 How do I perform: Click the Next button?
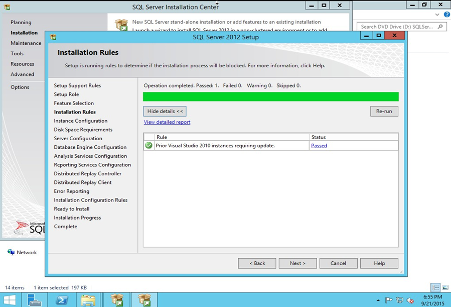(297, 263)
